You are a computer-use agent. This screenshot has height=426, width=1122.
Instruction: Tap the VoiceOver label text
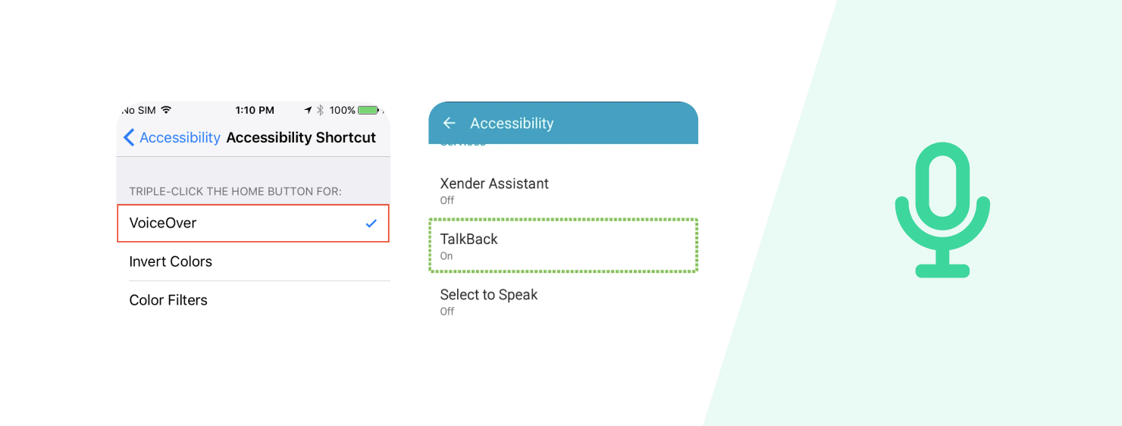point(163,223)
